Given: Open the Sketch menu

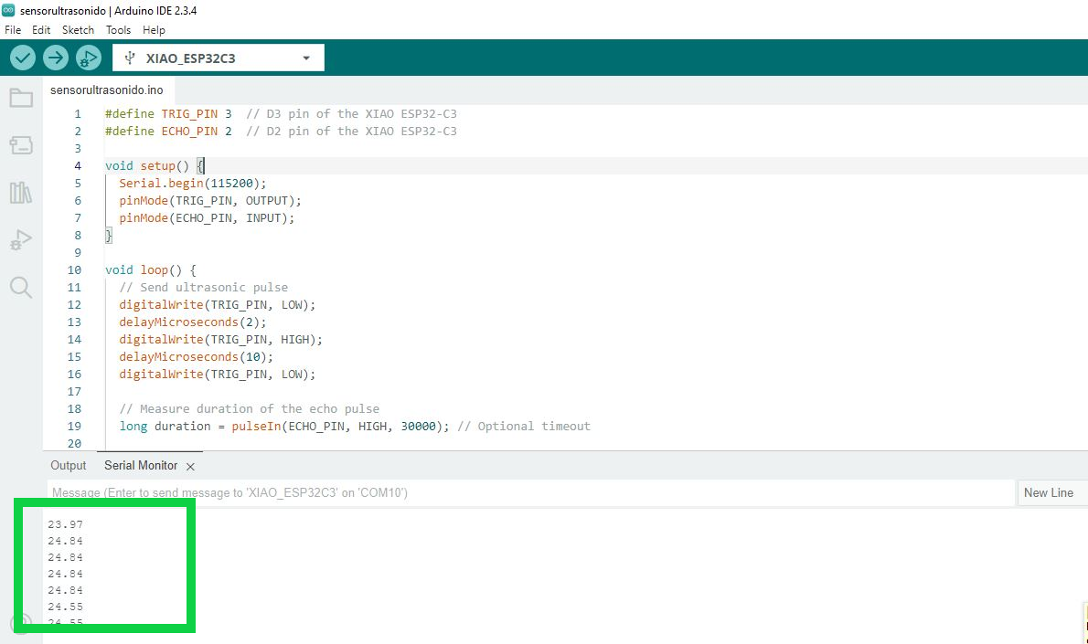Looking at the screenshot, I should (78, 30).
